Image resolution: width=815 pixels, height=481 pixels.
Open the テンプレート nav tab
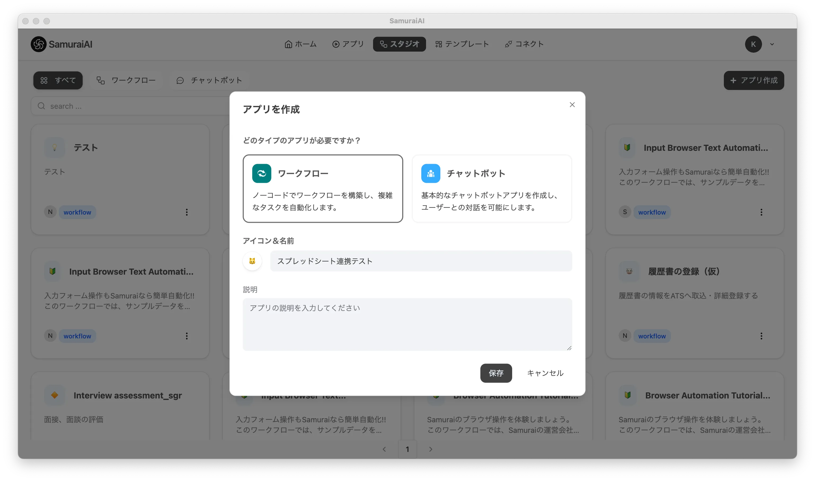pyautogui.click(x=462, y=44)
